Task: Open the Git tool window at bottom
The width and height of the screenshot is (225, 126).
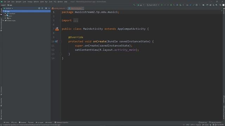Action: coord(14,122)
